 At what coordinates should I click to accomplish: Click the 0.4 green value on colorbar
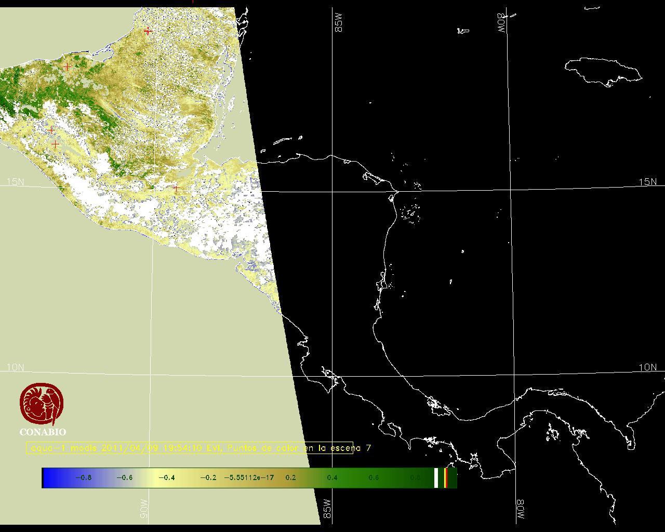(x=332, y=478)
